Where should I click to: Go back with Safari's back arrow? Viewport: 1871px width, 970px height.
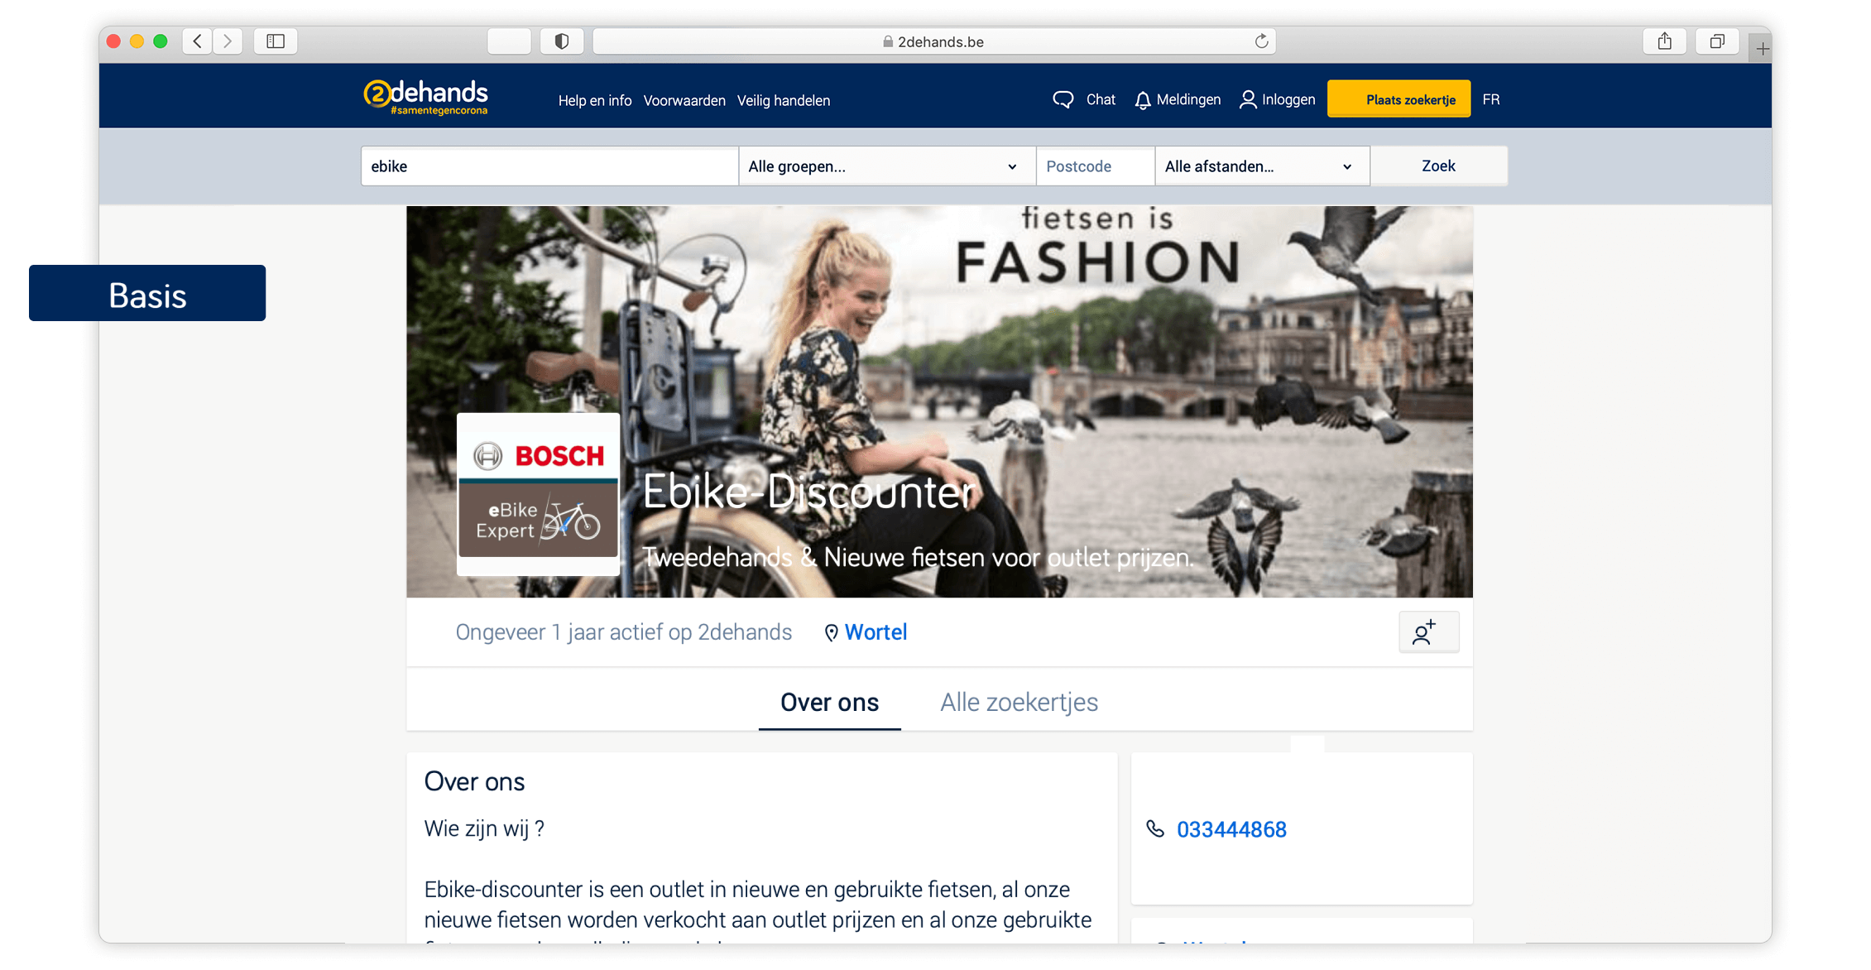click(197, 41)
